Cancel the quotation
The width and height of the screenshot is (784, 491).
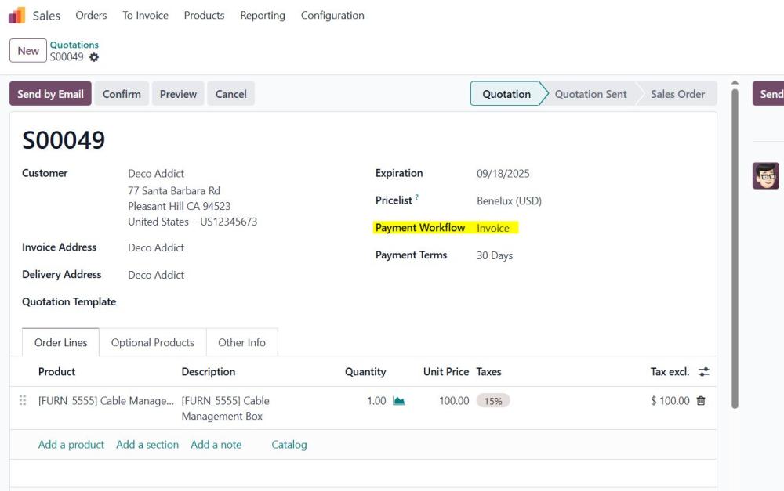[231, 94]
